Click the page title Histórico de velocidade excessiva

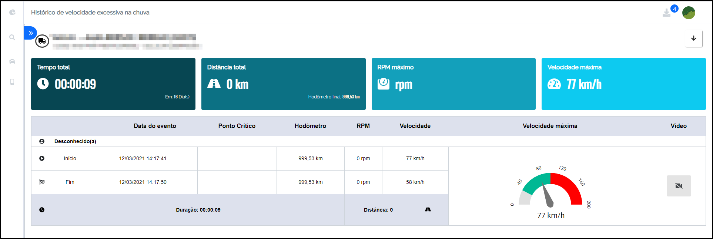(90, 13)
